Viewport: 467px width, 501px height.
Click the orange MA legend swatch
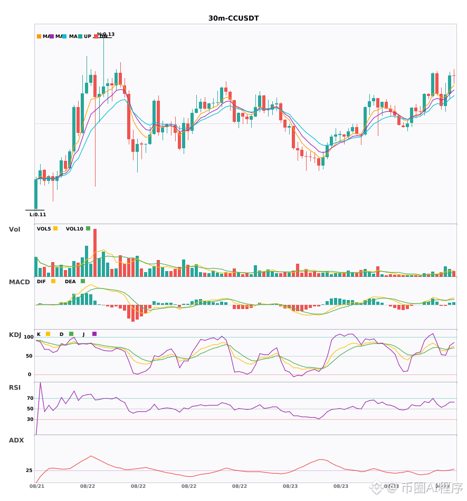(x=39, y=36)
